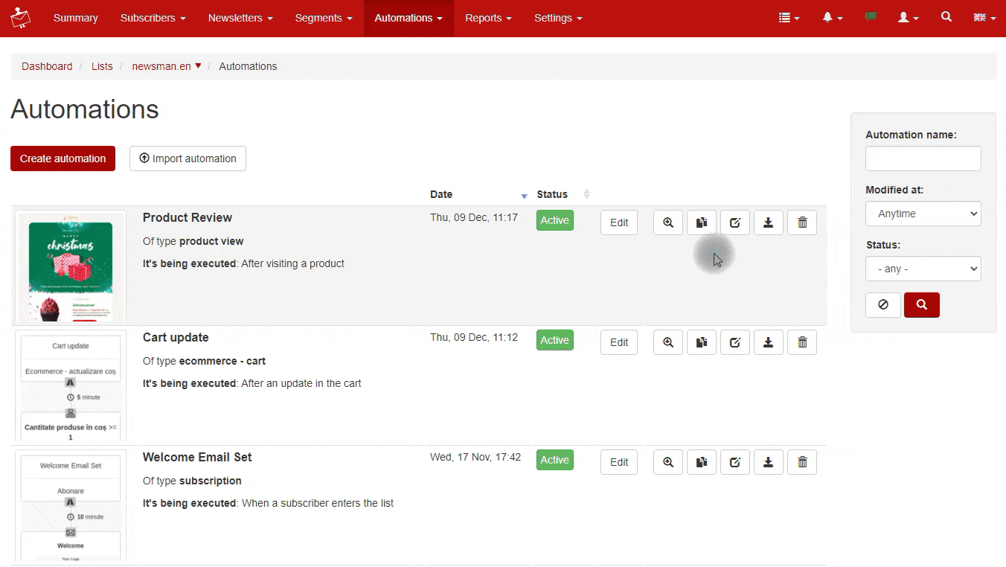Expand the Newsletters menu
Image resolution: width=1006 pixels, height=567 pixels.
(x=240, y=18)
